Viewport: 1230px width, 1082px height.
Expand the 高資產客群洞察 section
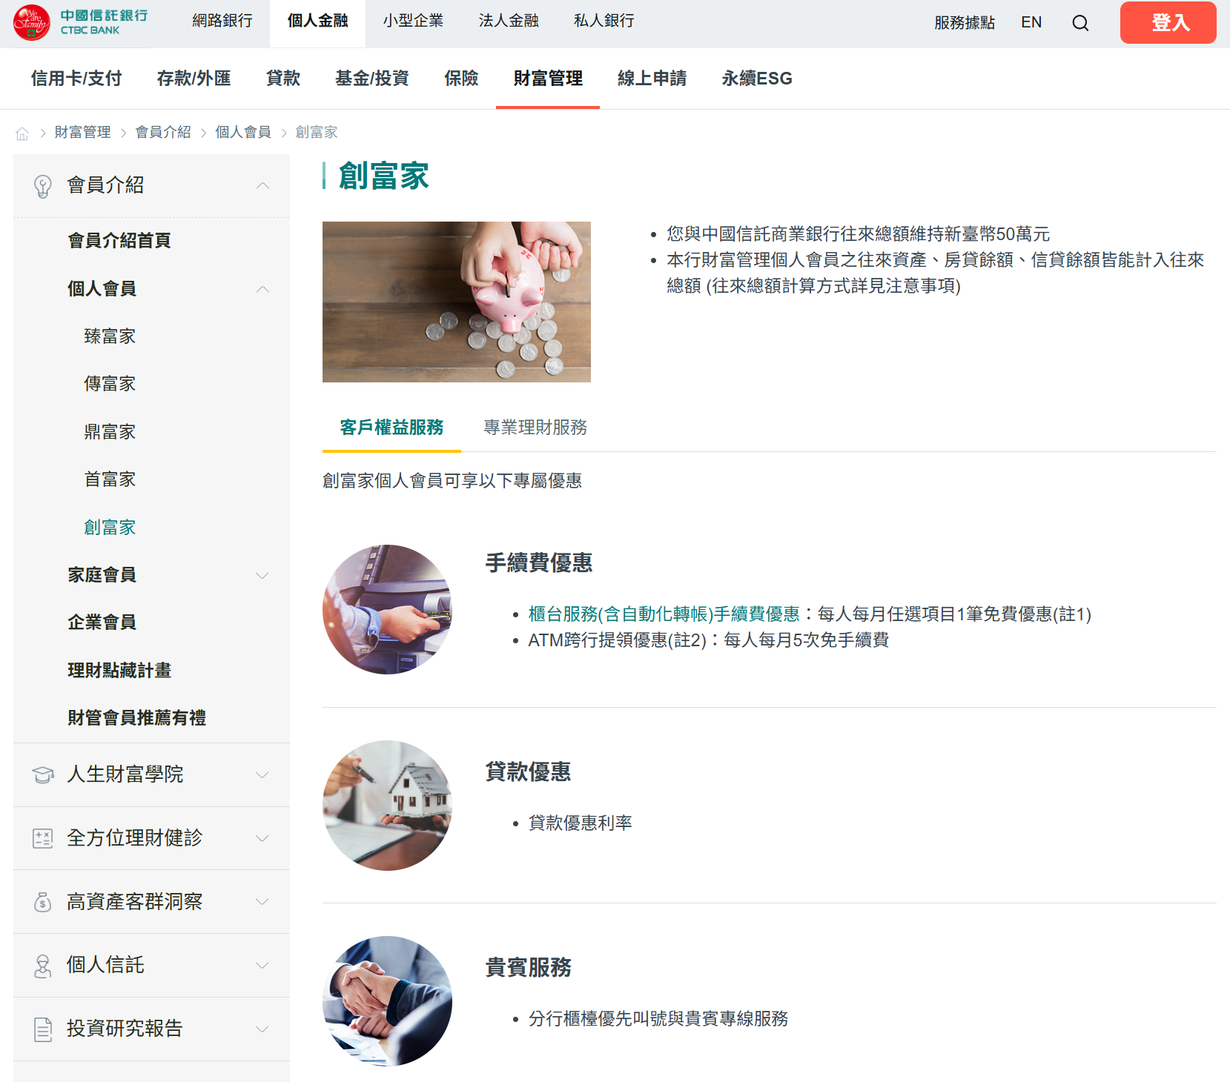[262, 902]
